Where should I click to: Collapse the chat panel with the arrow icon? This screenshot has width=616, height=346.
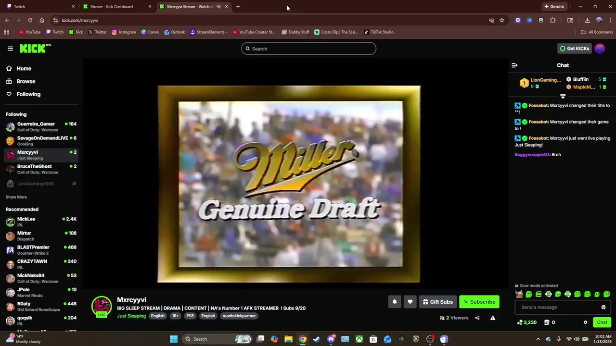click(x=514, y=65)
